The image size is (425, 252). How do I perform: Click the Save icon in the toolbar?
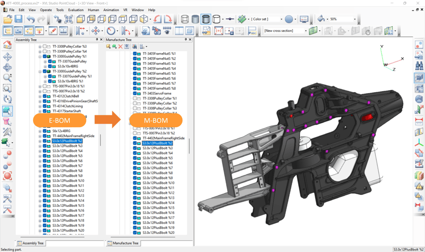click(19, 20)
